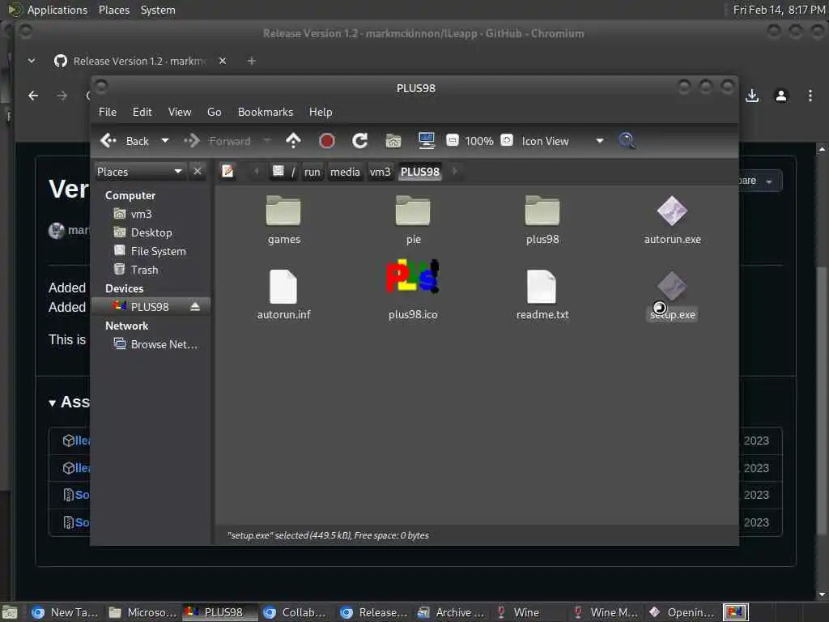Switch to the Collab taskbar window
The width and height of the screenshot is (829, 622).
coord(296,612)
